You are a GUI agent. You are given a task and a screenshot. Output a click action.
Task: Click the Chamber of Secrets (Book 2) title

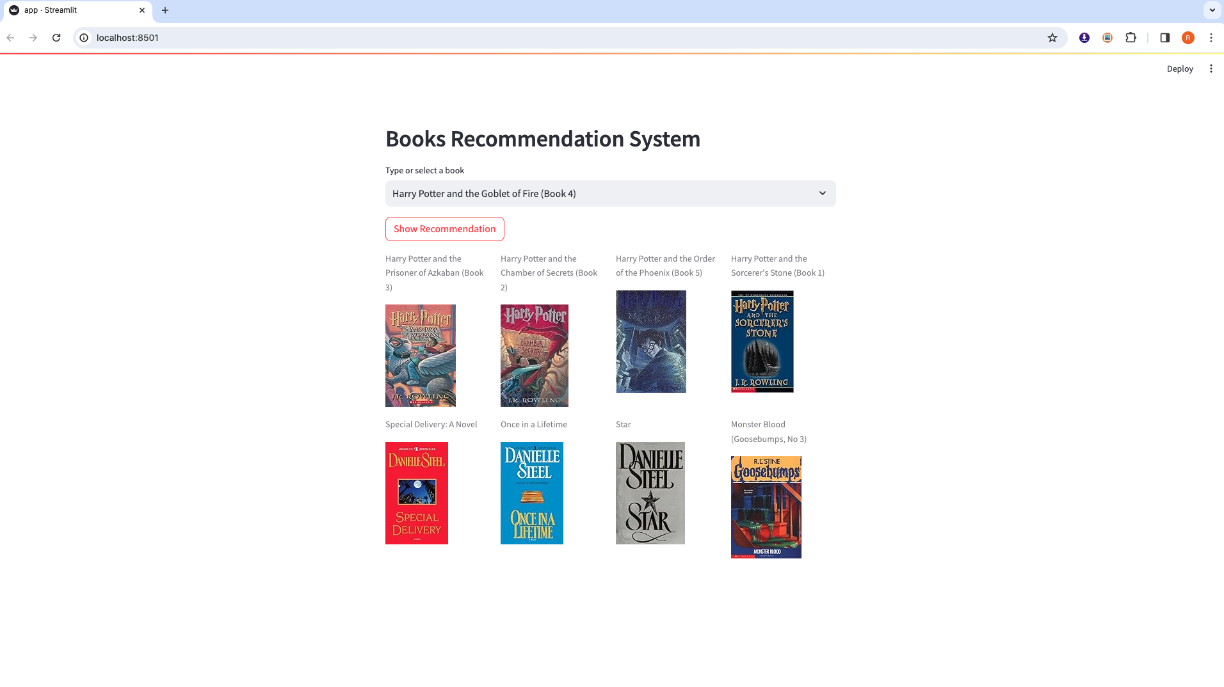point(549,273)
